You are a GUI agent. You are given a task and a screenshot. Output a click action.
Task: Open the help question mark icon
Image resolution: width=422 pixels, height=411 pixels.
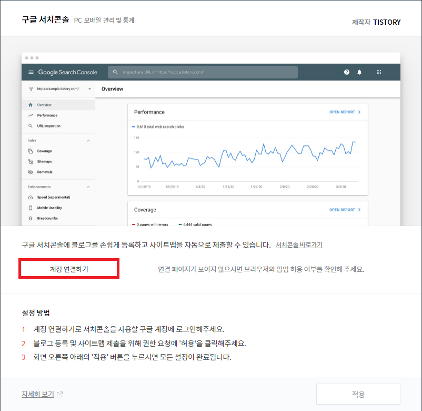click(x=347, y=72)
